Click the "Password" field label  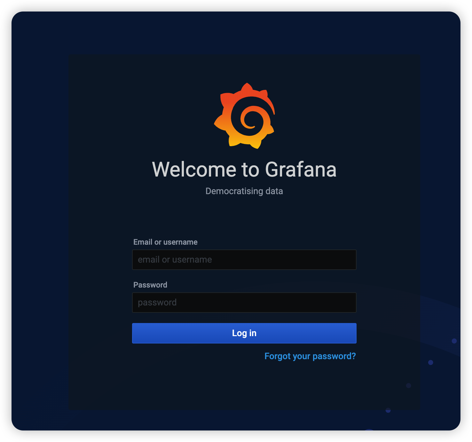click(150, 285)
